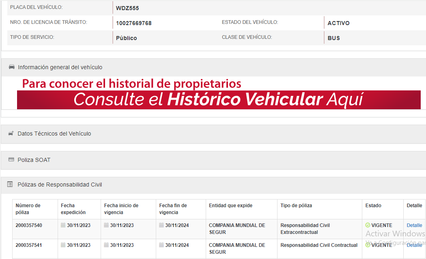The width and height of the screenshot is (426, 259).
Task: Click the car icon next to Datos Técnicos
Action: (x=11, y=134)
